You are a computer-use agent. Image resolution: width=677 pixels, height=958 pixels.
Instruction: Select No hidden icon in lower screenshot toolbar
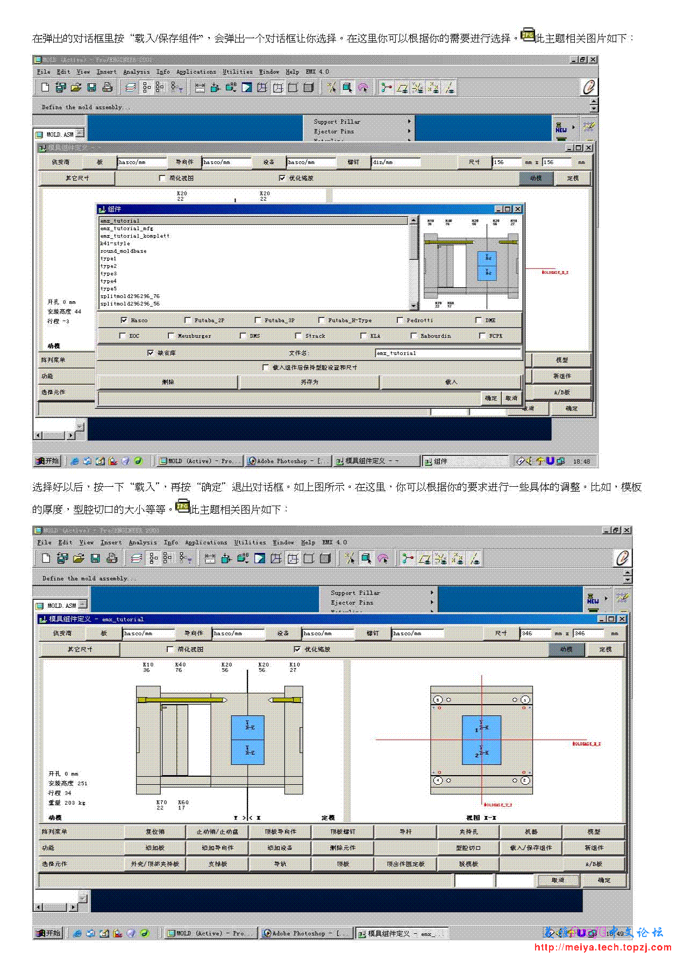pos(309,558)
